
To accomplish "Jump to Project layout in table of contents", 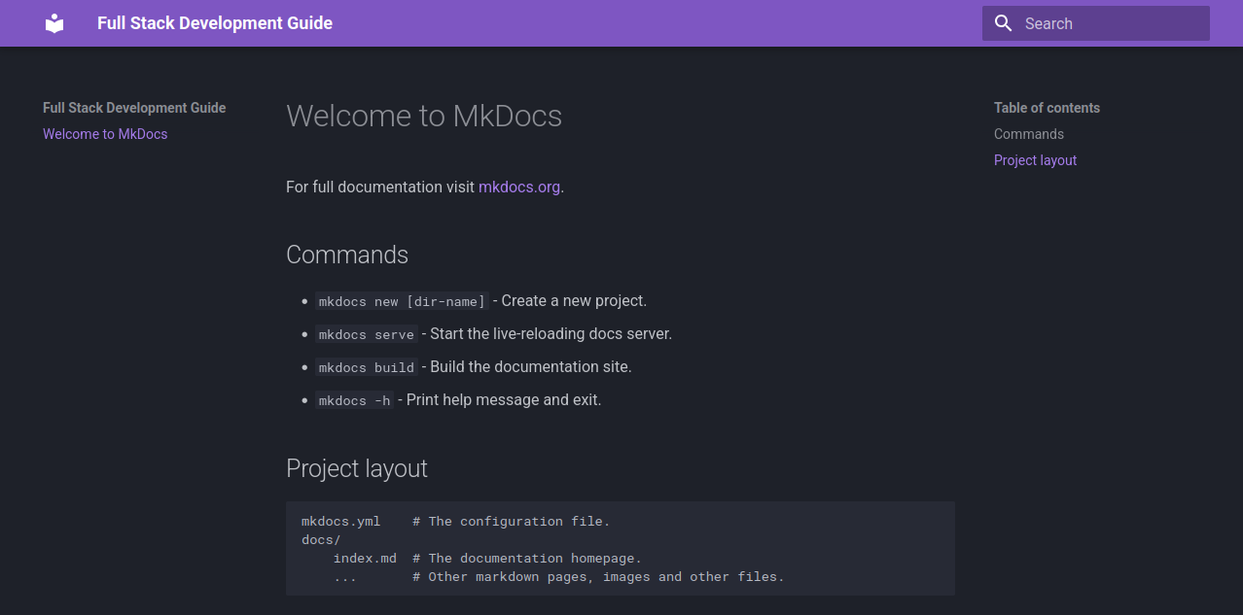I will [1035, 160].
